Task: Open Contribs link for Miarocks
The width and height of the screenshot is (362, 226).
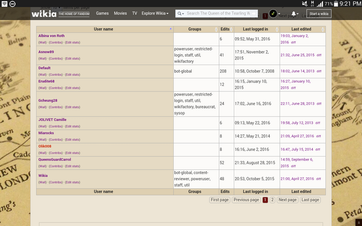Action: (x=55, y=140)
